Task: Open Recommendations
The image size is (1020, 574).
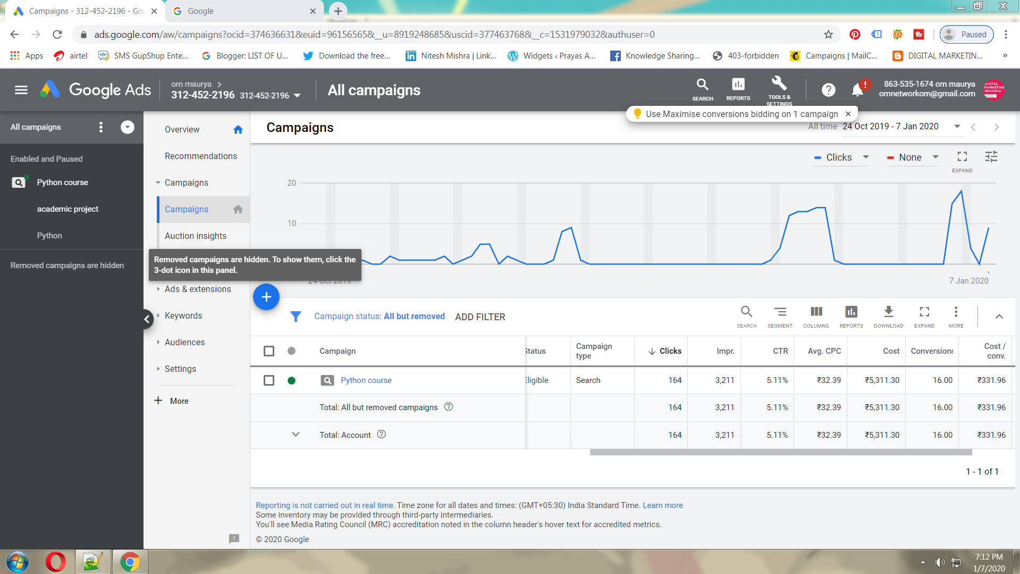Action: (x=201, y=156)
